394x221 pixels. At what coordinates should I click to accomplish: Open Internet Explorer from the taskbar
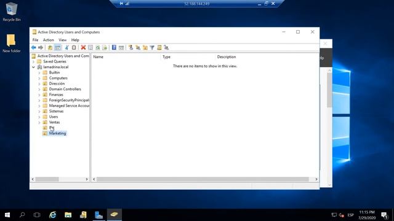[52, 215]
